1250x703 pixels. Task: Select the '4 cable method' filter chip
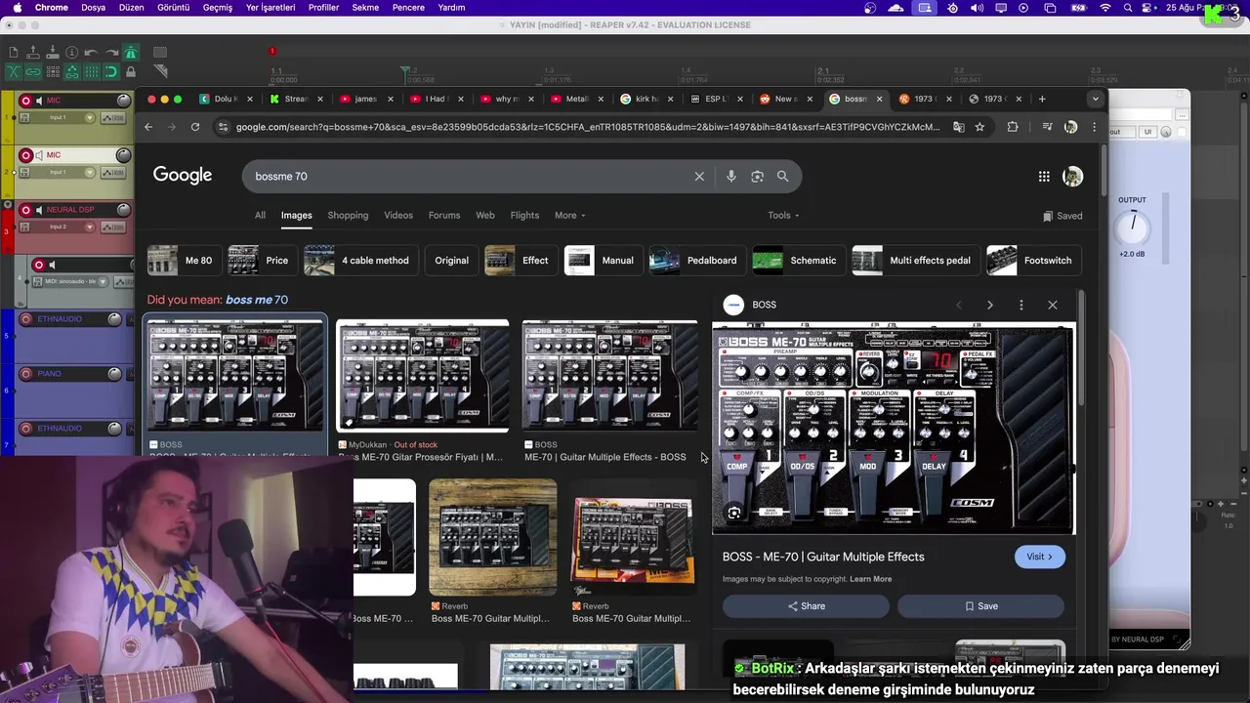[361, 261]
